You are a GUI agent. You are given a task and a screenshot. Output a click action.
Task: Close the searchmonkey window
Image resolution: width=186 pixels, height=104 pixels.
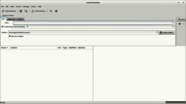(x=183, y=3)
